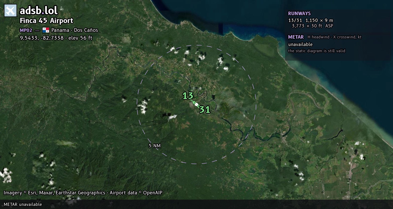Click the RUNWAYS section heading
Viewport: 393px width, 209px height.
pos(299,14)
